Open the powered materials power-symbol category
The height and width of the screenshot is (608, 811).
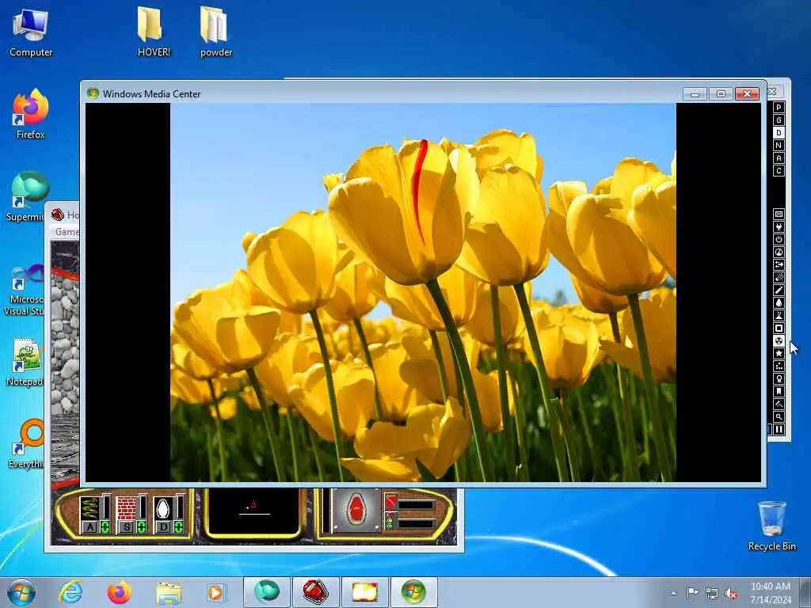coord(779,239)
